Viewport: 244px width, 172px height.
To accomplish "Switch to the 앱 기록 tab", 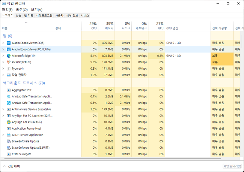I will [29, 15].
